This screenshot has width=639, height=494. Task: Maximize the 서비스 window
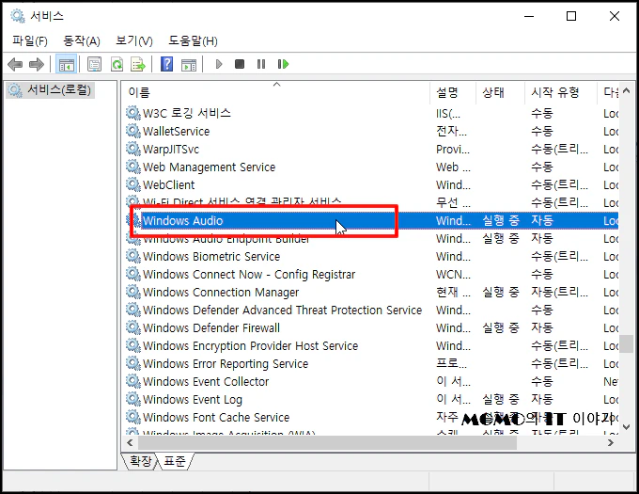[x=571, y=16]
